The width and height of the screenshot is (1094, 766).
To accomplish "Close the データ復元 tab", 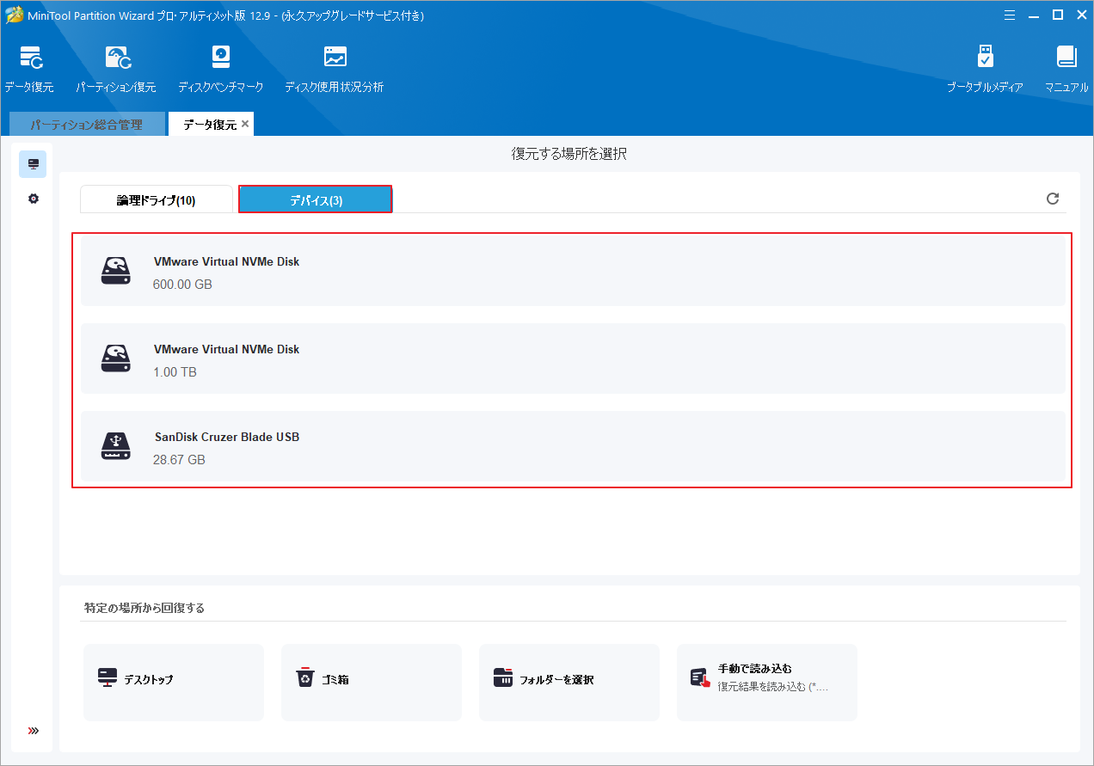I will pyautogui.click(x=245, y=124).
